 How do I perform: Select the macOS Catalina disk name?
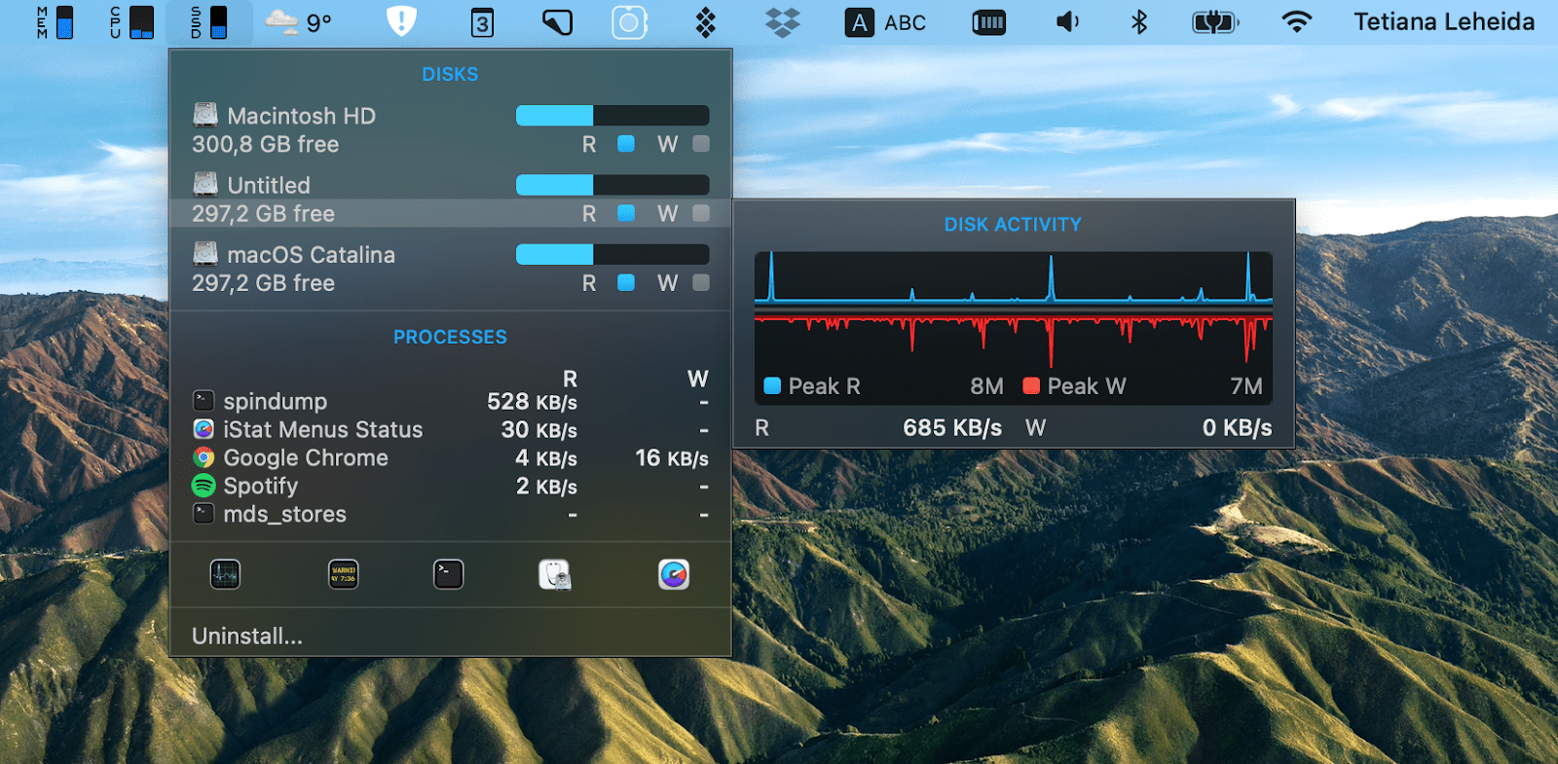312,255
